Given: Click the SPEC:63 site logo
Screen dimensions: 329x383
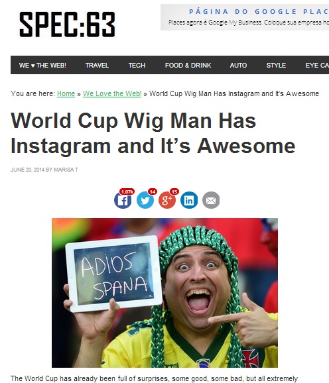Looking at the screenshot, I should pyautogui.click(x=67, y=25).
